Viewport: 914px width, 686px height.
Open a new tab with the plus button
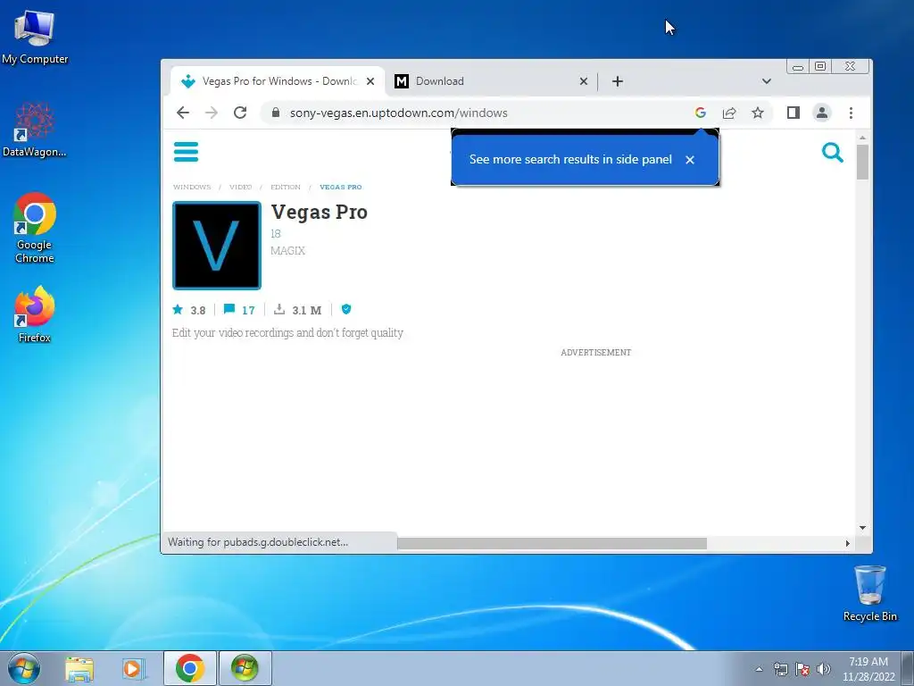coord(618,81)
